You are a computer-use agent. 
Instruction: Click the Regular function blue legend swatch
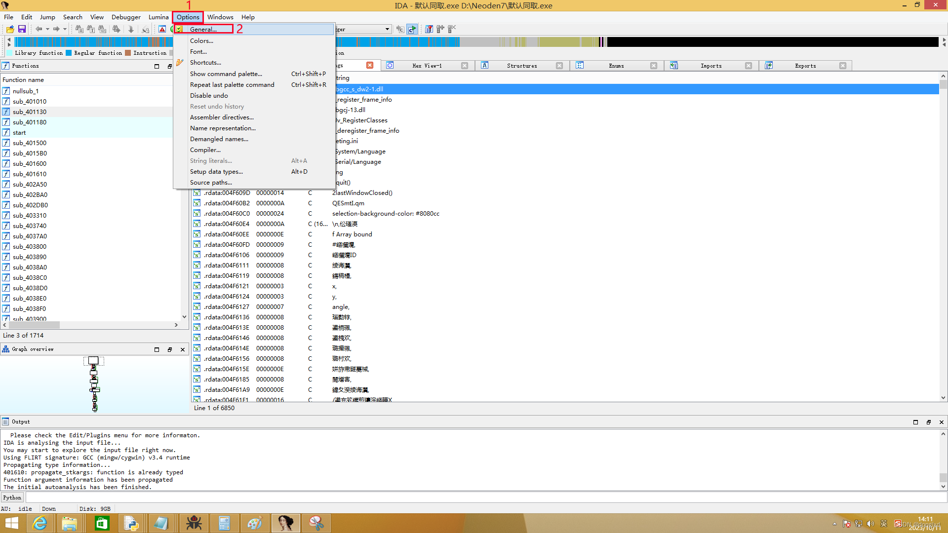(69, 53)
